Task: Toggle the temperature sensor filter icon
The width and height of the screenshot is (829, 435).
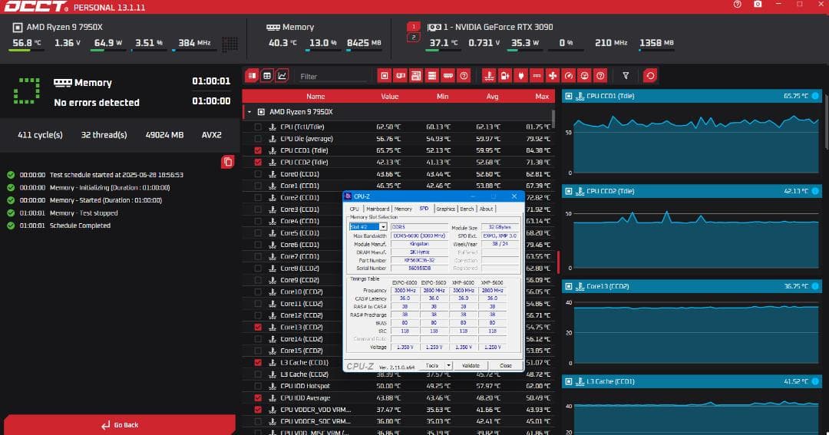Action: 489,76
